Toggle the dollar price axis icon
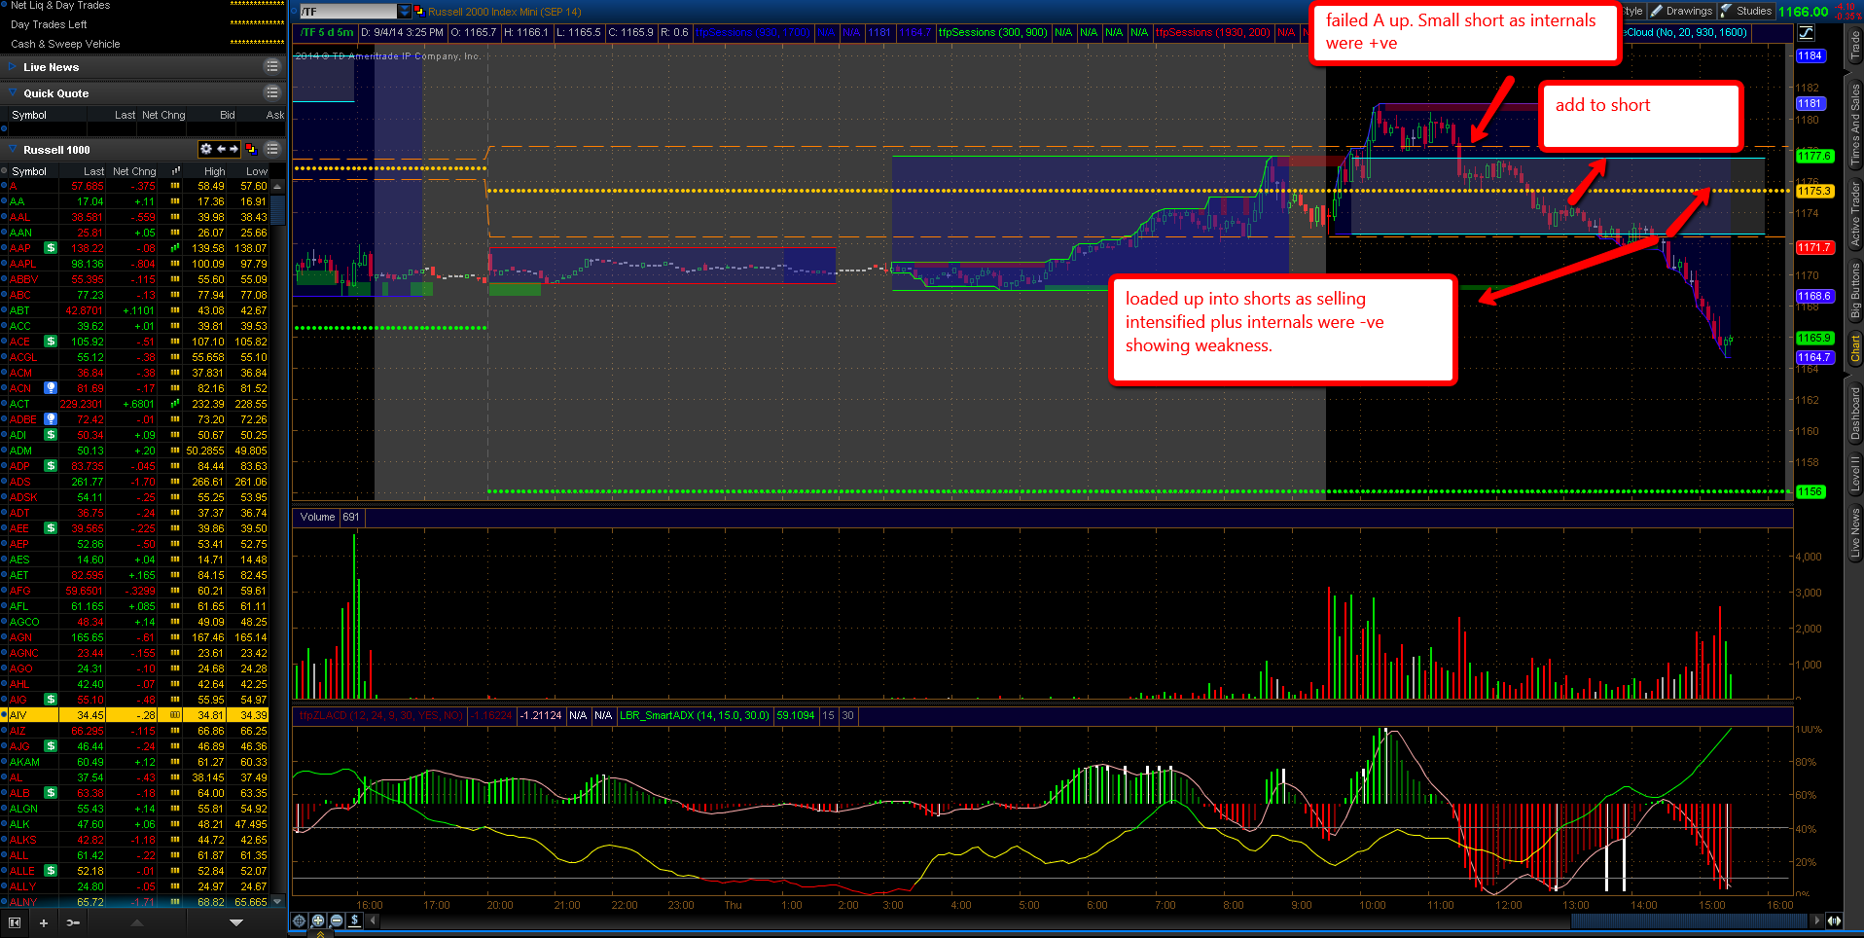 tap(355, 920)
